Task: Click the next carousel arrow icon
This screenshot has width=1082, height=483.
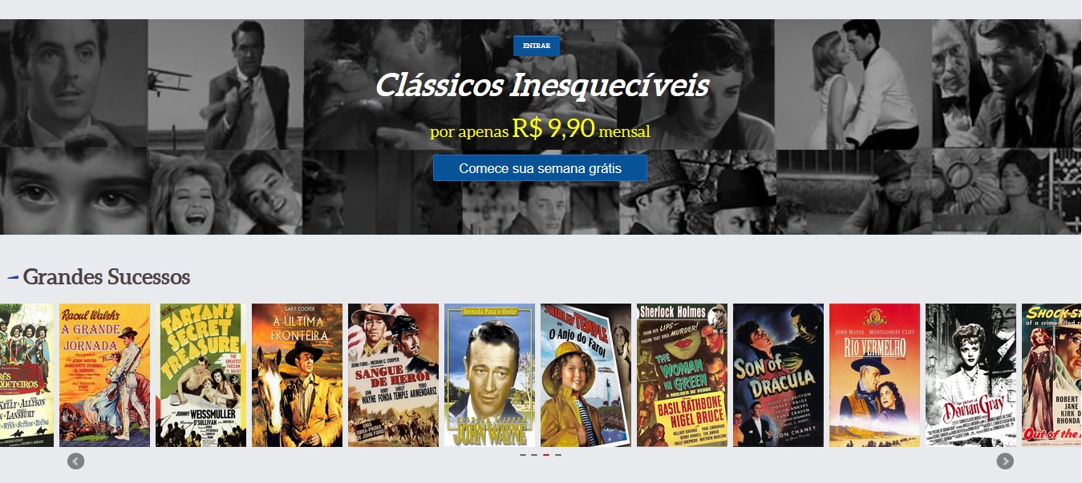Action: (x=1005, y=461)
